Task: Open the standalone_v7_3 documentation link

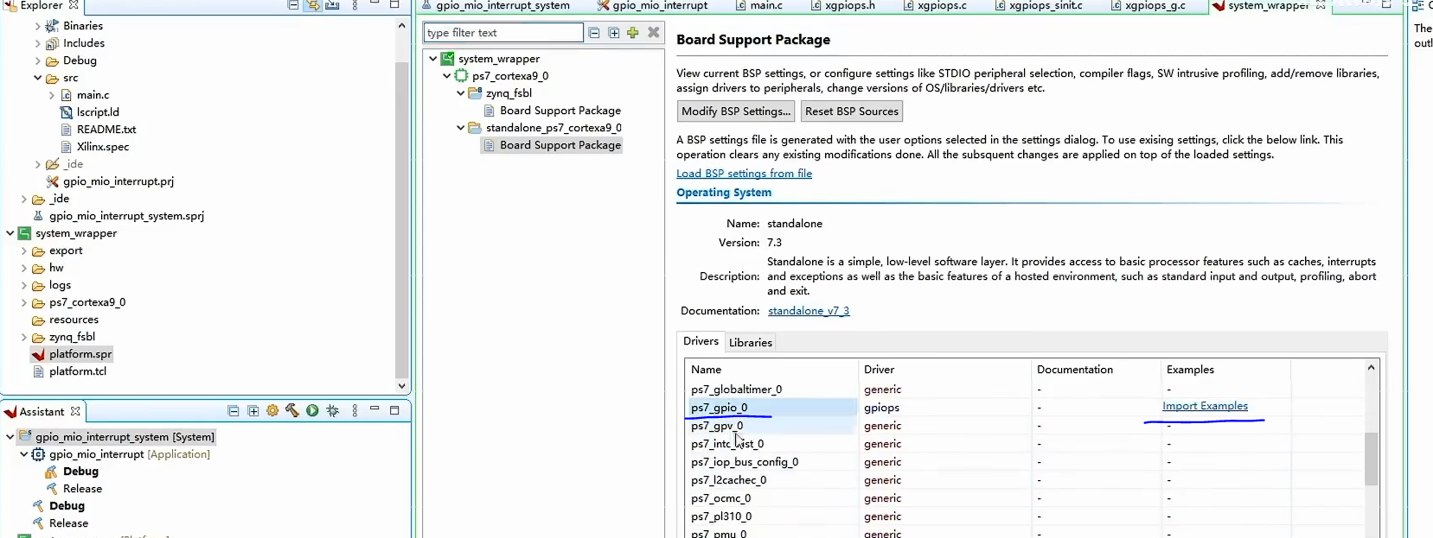Action: pos(809,311)
